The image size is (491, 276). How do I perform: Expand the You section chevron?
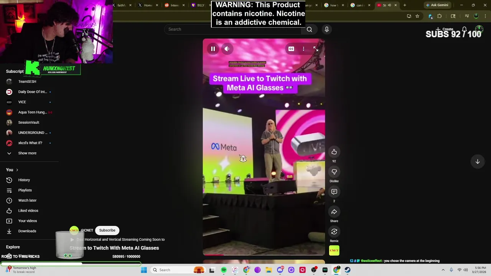pos(17,170)
